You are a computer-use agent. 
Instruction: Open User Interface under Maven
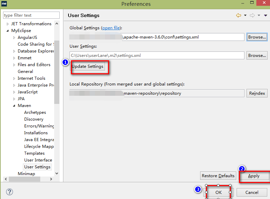(x=38, y=160)
